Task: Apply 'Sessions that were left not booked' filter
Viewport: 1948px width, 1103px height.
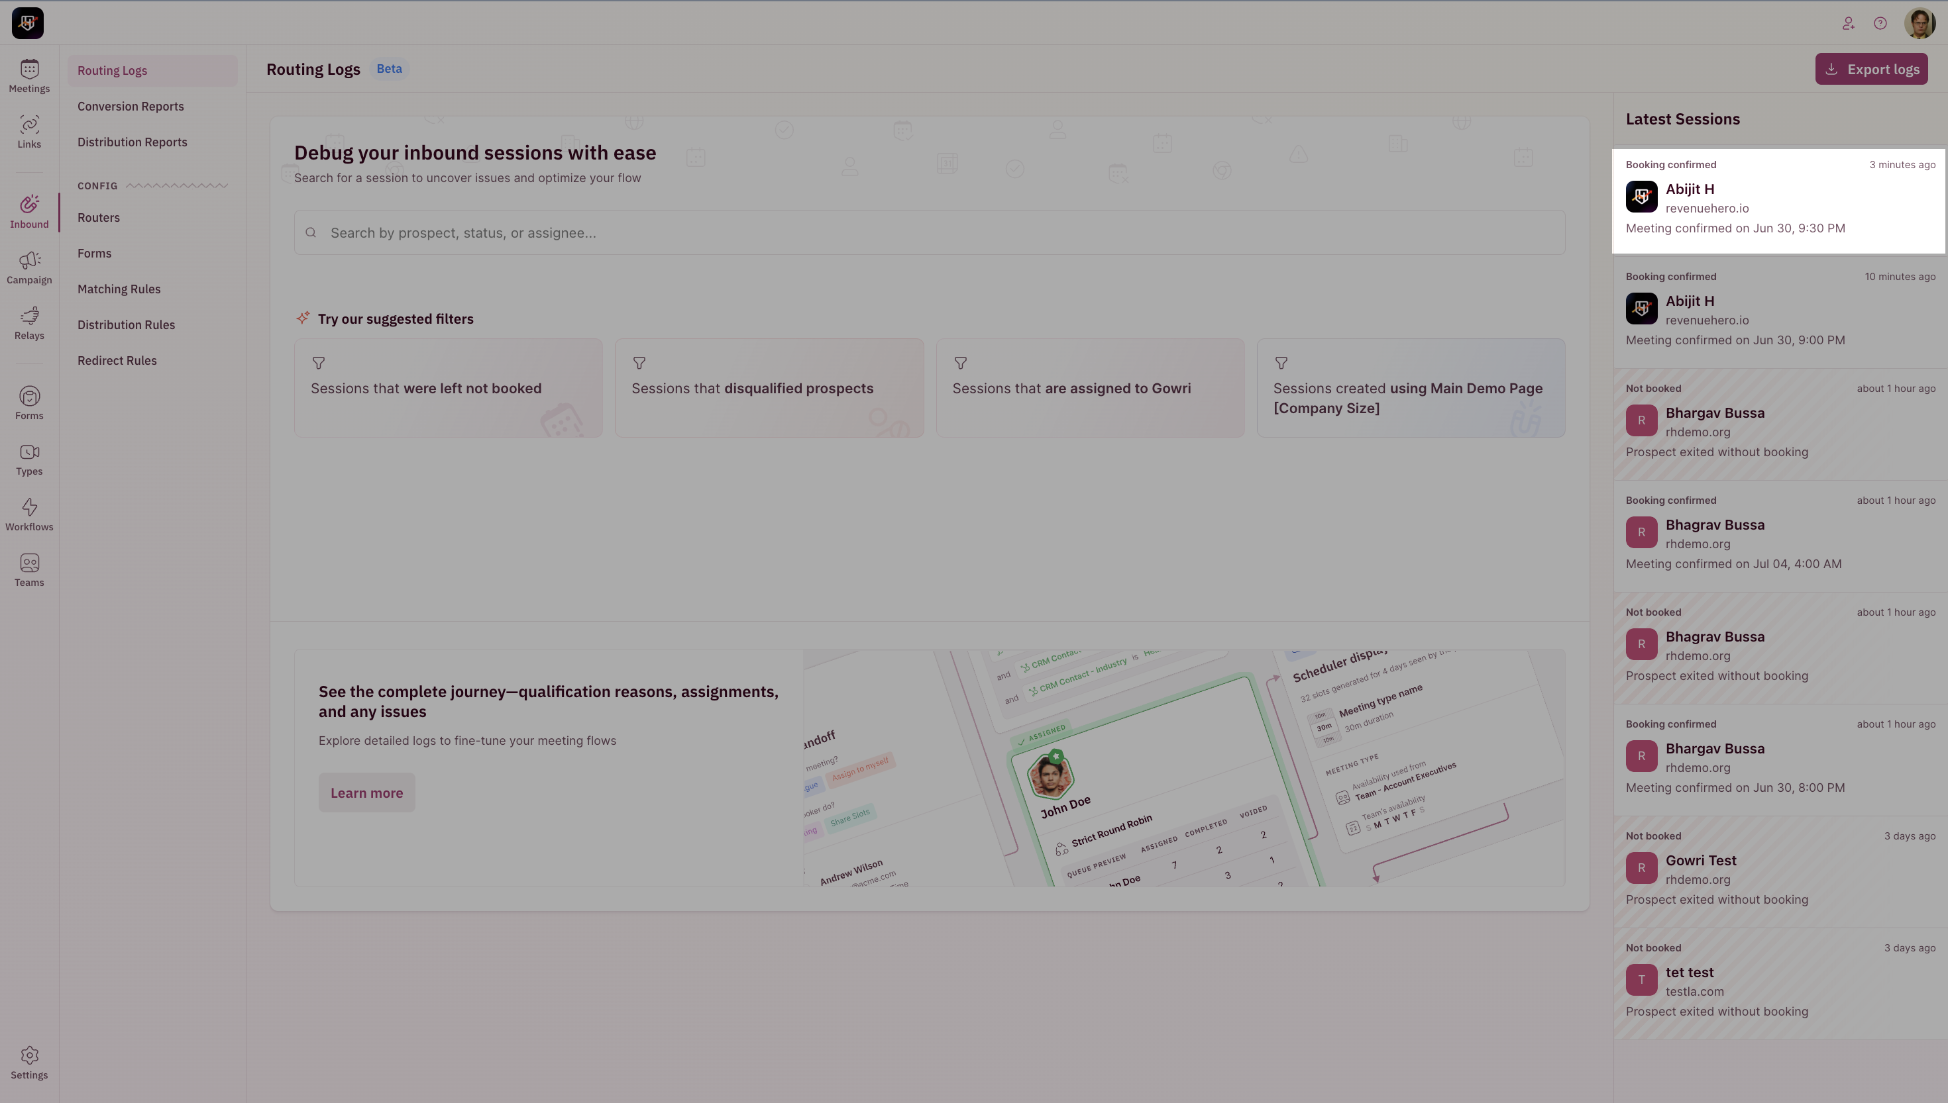Action: (x=449, y=388)
